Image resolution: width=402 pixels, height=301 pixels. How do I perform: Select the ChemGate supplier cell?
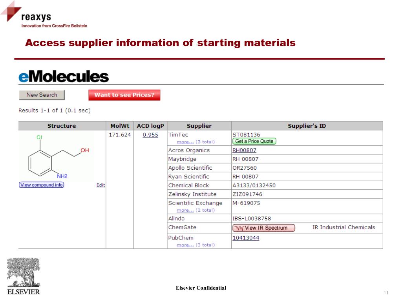[199, 228]
